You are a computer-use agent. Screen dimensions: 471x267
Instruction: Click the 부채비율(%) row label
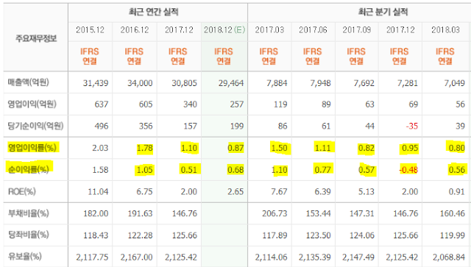pyautogui.click(x=28, y=213)
